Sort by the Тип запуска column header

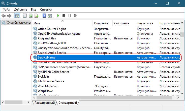point(146,23)
